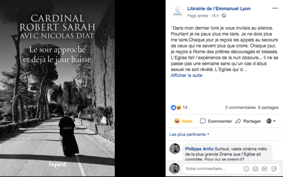Click the Librairie de l'Emmanuel page avatar
283x177 pixels.
pyautogui.click(x=177, y=11)
